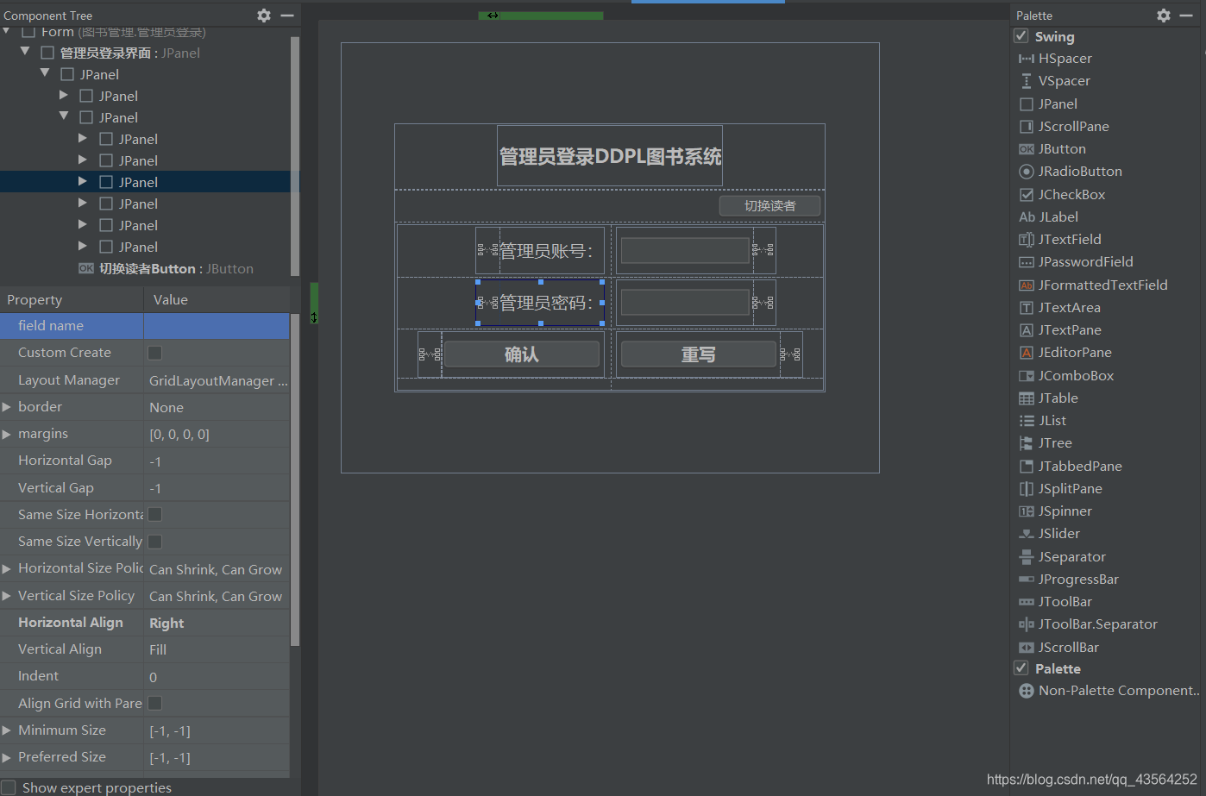Enable Show expert properties checkbox
Viewport: 1206px width, 796px height.
[x=9, y=787]
